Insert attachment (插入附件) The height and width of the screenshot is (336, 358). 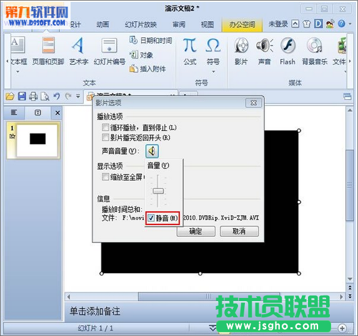coord(147,69)
